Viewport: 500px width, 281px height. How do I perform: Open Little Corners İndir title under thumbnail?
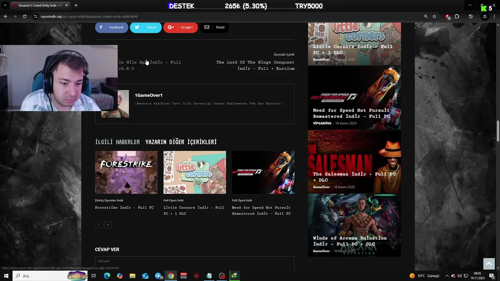[x=194, y=210]
